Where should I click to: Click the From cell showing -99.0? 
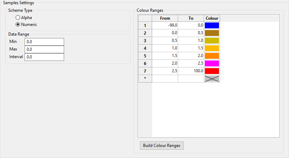point(165,25)
